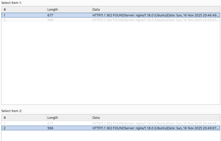
Task: Click length 677 in the item 2 table
Action: (50, 123)
